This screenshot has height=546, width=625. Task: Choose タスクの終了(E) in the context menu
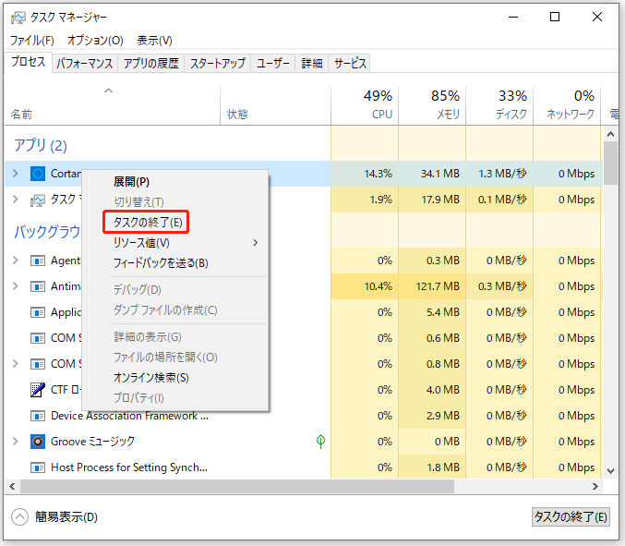coord(146,222)
